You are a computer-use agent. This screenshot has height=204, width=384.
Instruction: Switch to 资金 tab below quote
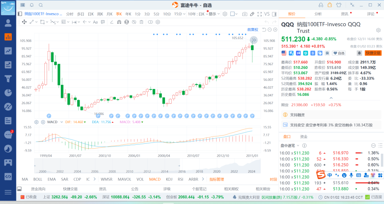coord(304,137)
